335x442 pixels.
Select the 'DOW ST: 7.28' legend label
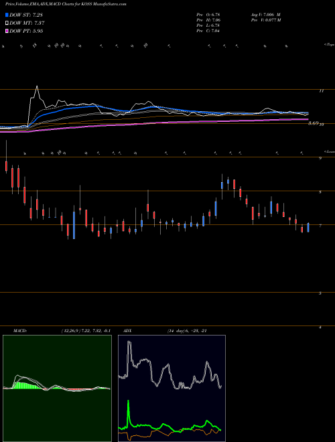[x=26, y=15]
